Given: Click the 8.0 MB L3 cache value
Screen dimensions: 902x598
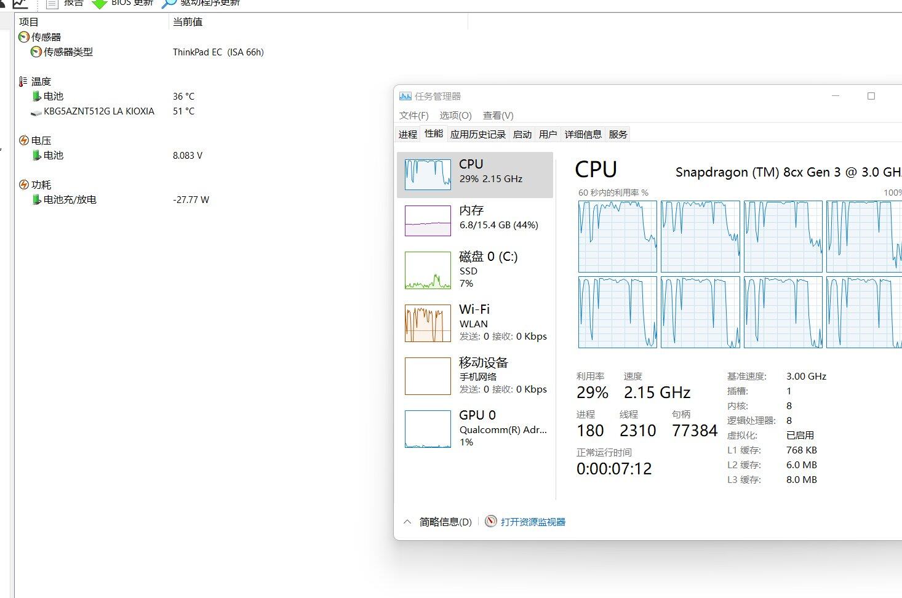Looking at the screenshot, I should tap(802, 480).
